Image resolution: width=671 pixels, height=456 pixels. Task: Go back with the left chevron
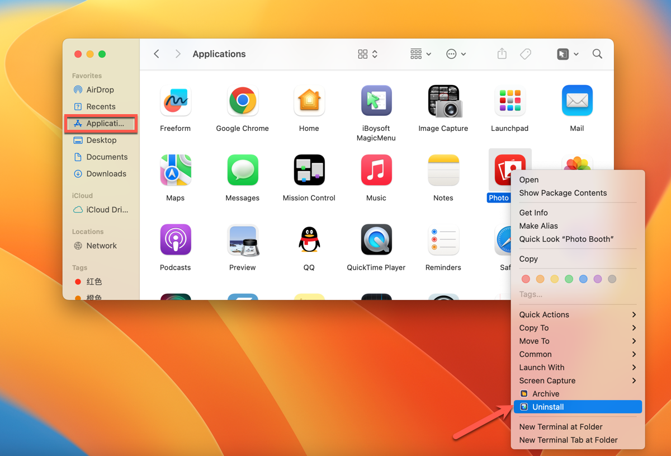pyautogui.click(x=157, y=54)
